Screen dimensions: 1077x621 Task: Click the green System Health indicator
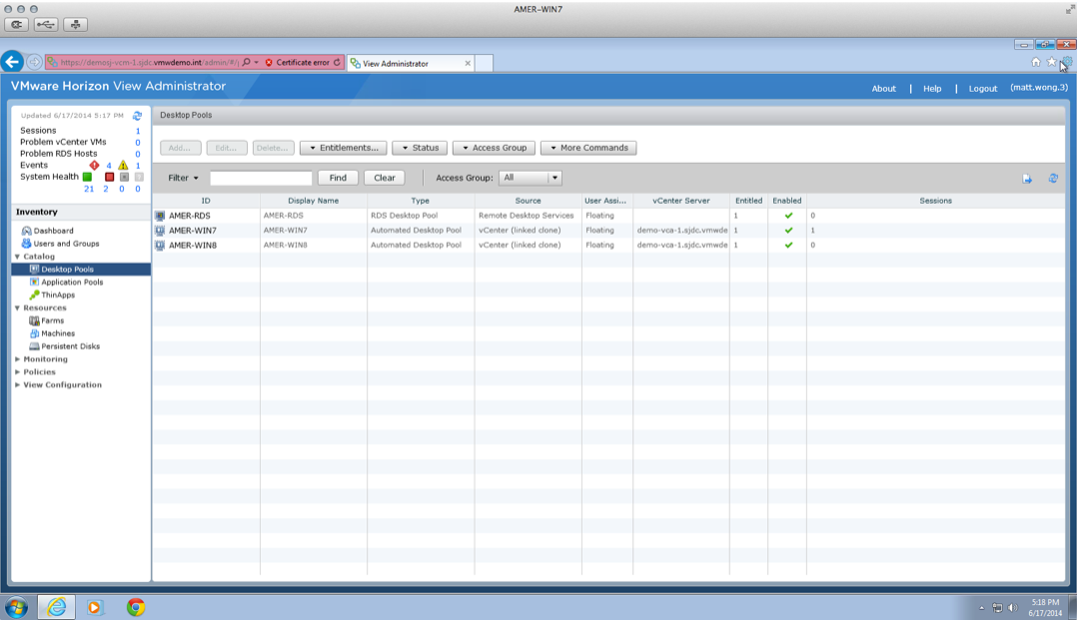click(87, 177)
